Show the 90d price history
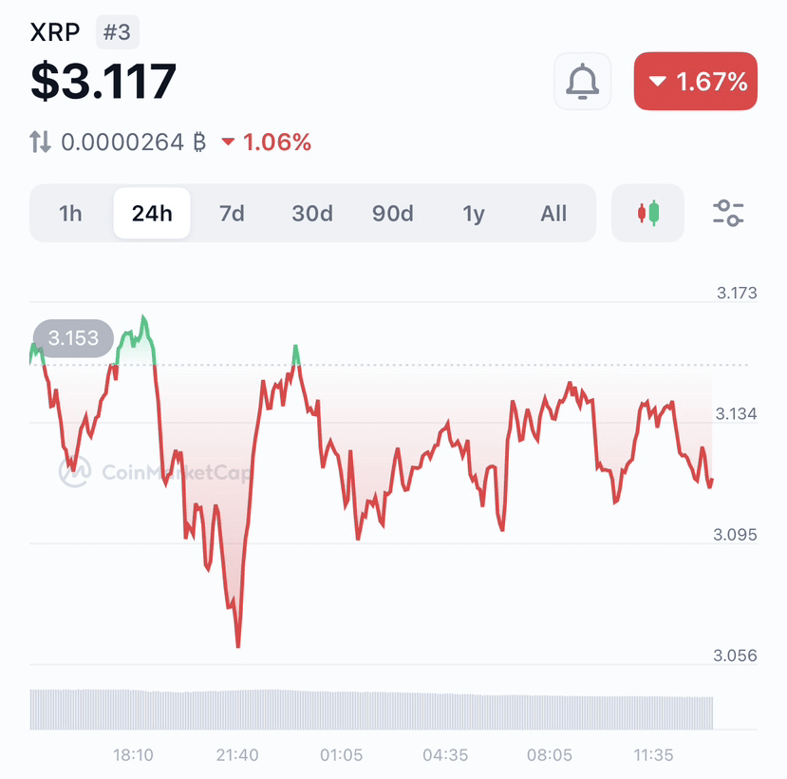 tap(392, 214)
